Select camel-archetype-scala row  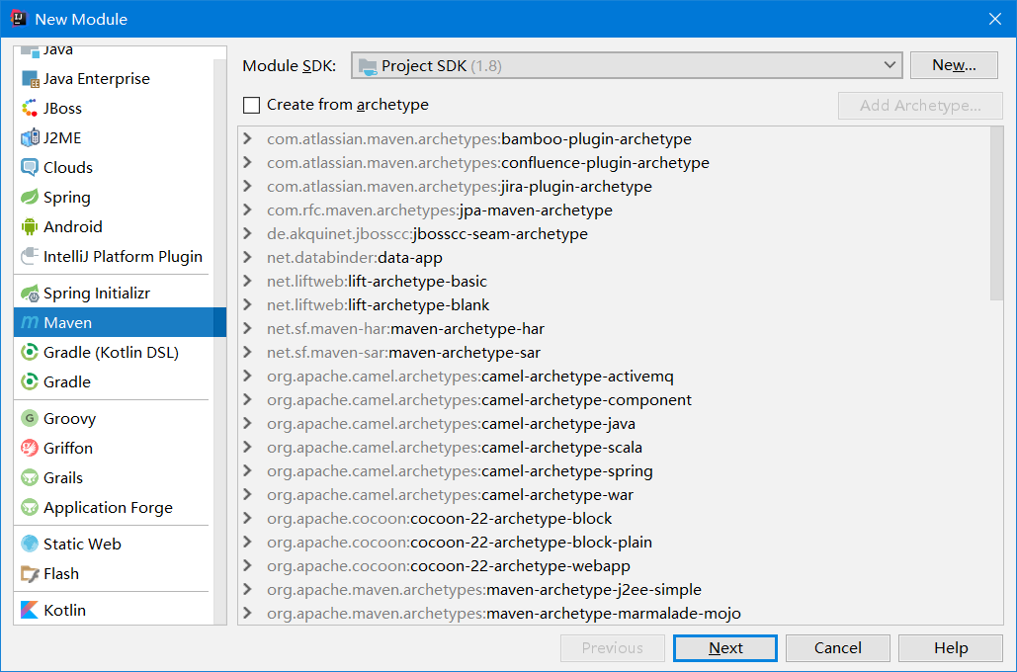click(x=614, y=448)
